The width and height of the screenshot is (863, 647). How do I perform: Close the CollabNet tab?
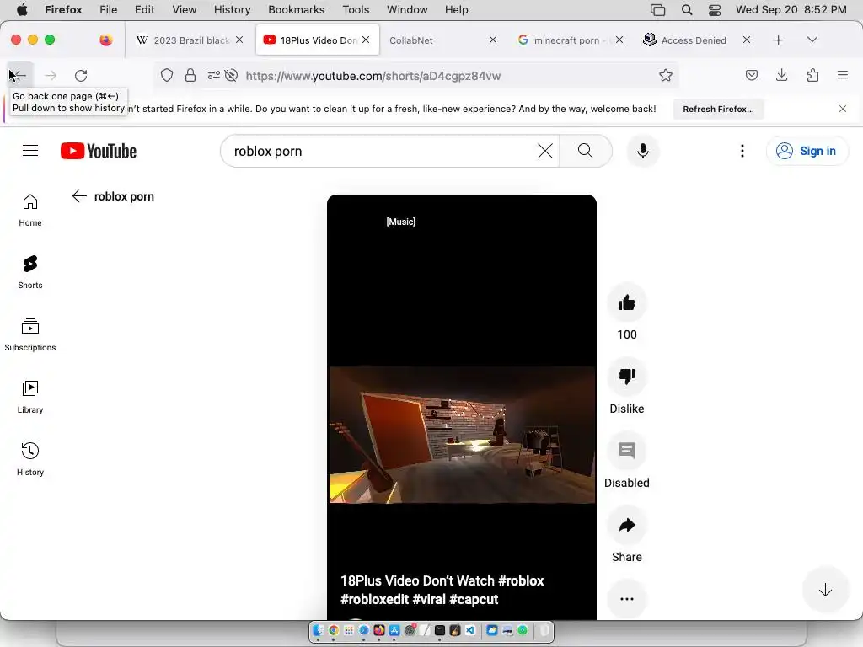(x=492, y=40)
